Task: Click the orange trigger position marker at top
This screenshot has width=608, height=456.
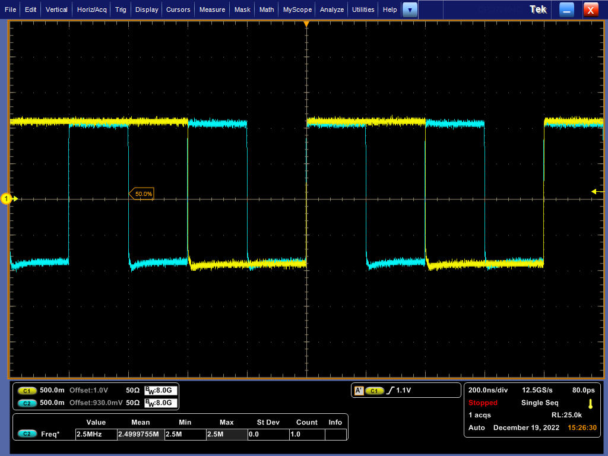Action: pyautogui.click(x=307, y=24)
